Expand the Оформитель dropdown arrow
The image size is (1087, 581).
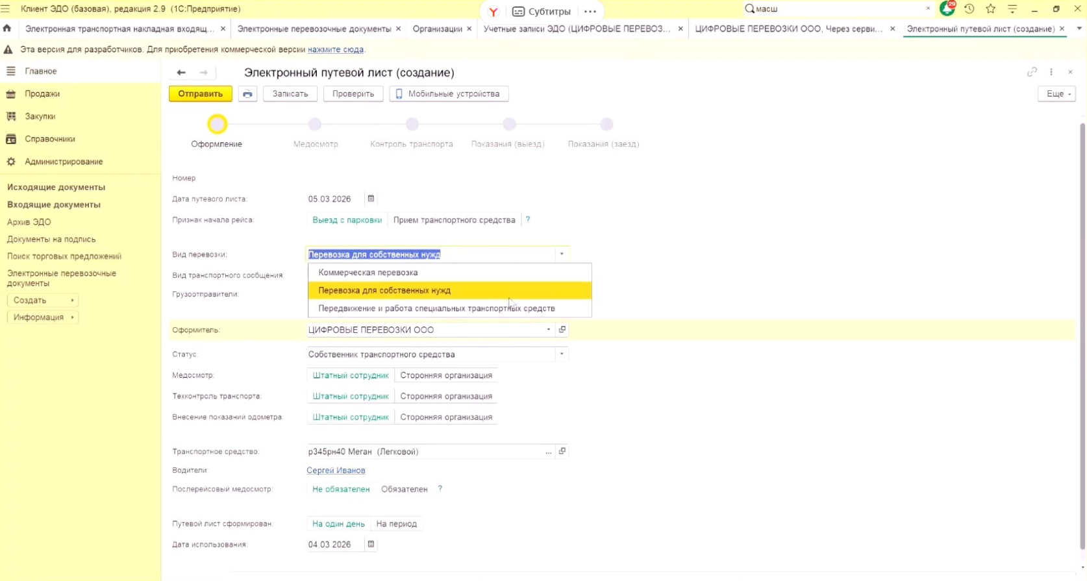(x=549, y=330)
